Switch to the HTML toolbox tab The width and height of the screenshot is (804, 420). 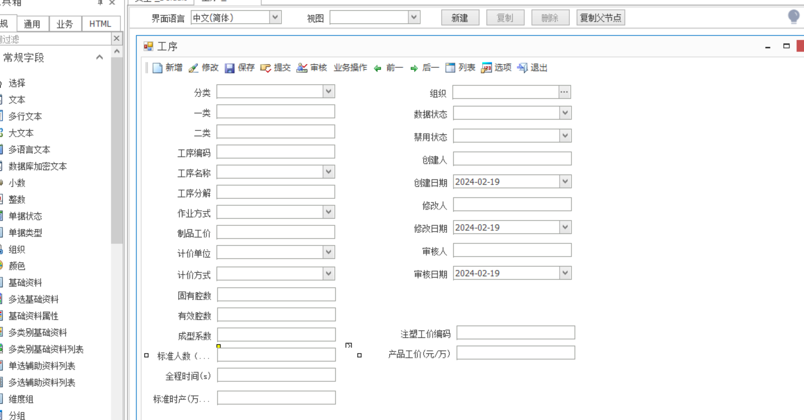[x=100, y=24]
